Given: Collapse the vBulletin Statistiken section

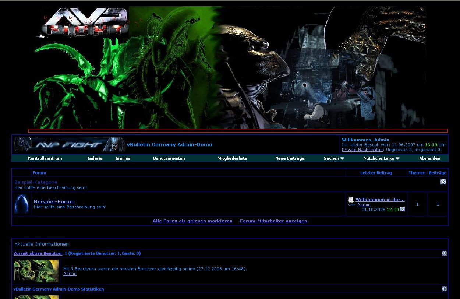Looking at the screenshot, I should (x=444, y=289).
